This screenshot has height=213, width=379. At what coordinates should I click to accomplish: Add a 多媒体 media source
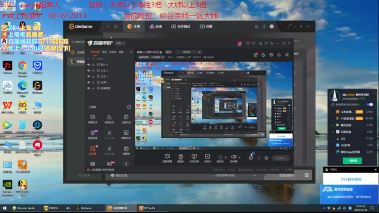[208, 158]
